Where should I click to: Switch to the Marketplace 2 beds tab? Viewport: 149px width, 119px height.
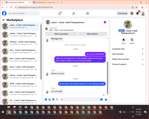pyautogui.click(x=46, y=2)
